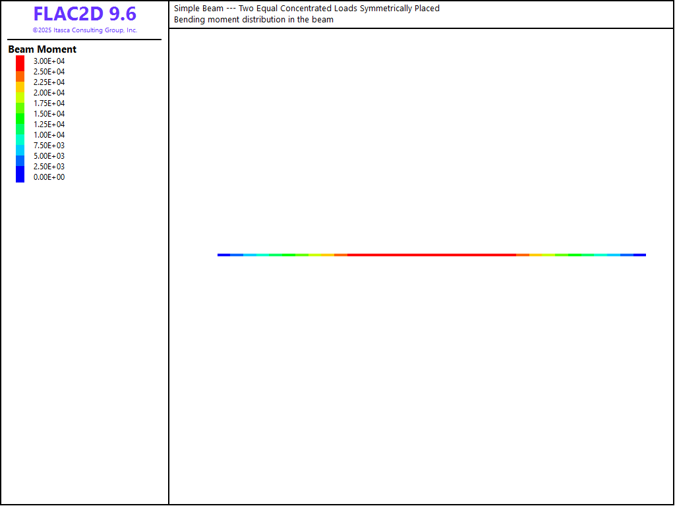
Task: Click the red central span of beam
Action: point(432,254)
